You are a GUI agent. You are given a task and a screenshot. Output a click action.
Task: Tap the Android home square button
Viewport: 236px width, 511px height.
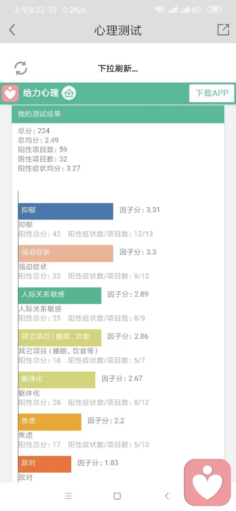[118, 496]
